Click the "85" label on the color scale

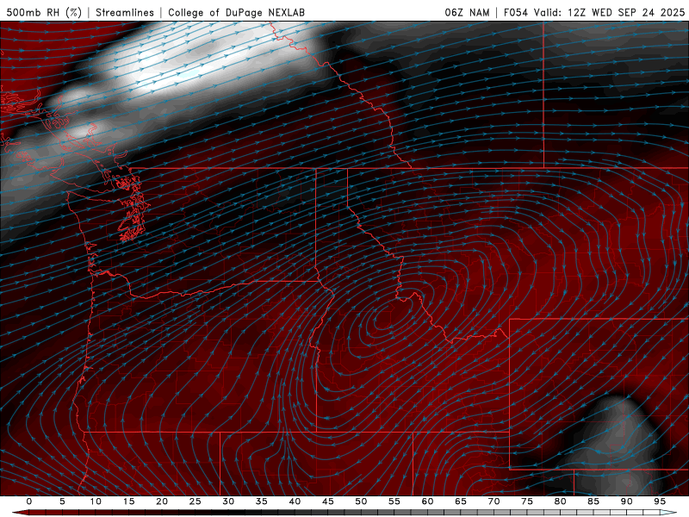pyautogui.click(x=593, y=501)
